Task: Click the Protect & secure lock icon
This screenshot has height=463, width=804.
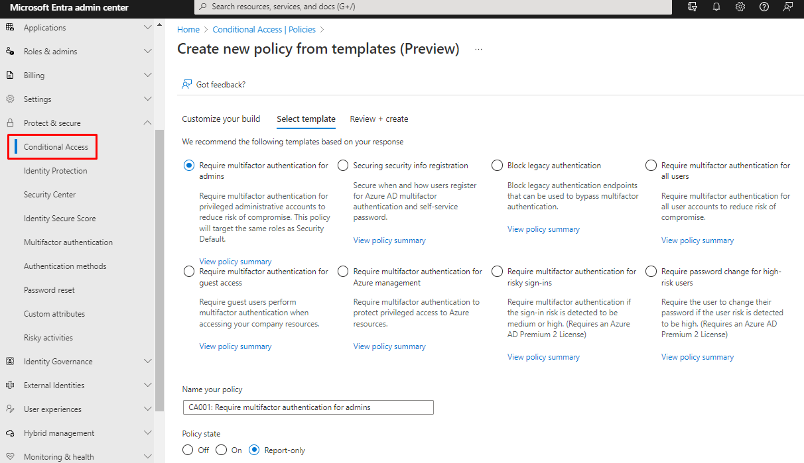Action: (10, 123)
